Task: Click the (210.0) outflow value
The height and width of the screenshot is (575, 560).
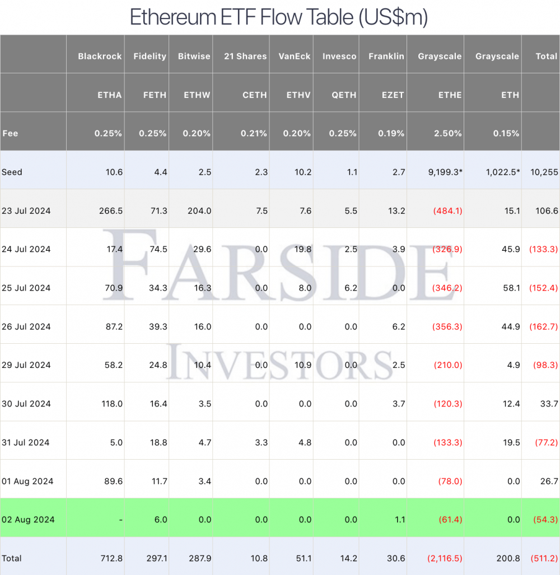Action: pos(448,365)
